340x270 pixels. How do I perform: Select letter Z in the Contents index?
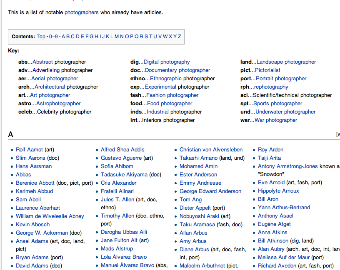tap(179, 36)
